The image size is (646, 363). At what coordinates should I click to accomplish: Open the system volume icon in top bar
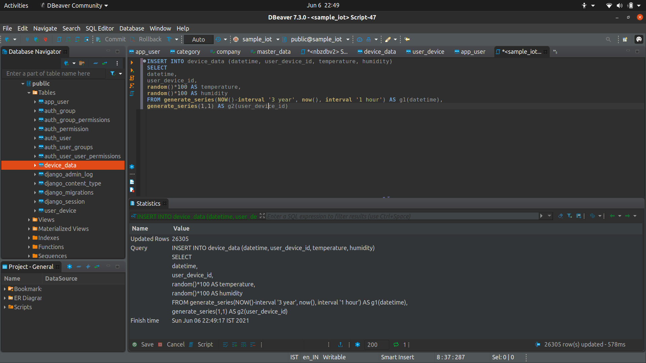619,5
